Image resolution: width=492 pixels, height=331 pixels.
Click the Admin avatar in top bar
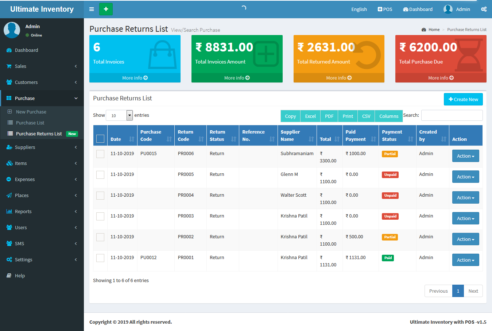448,9
